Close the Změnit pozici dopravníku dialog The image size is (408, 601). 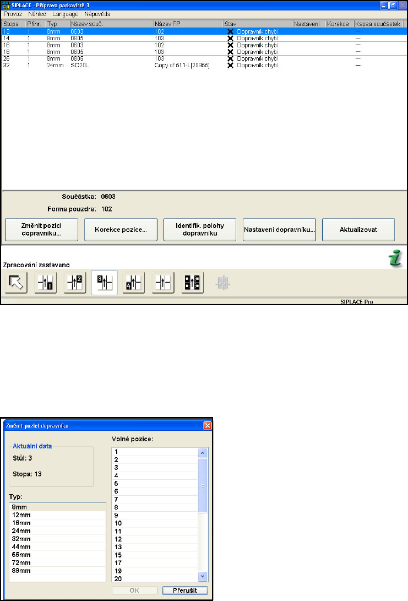click(207, 426)
